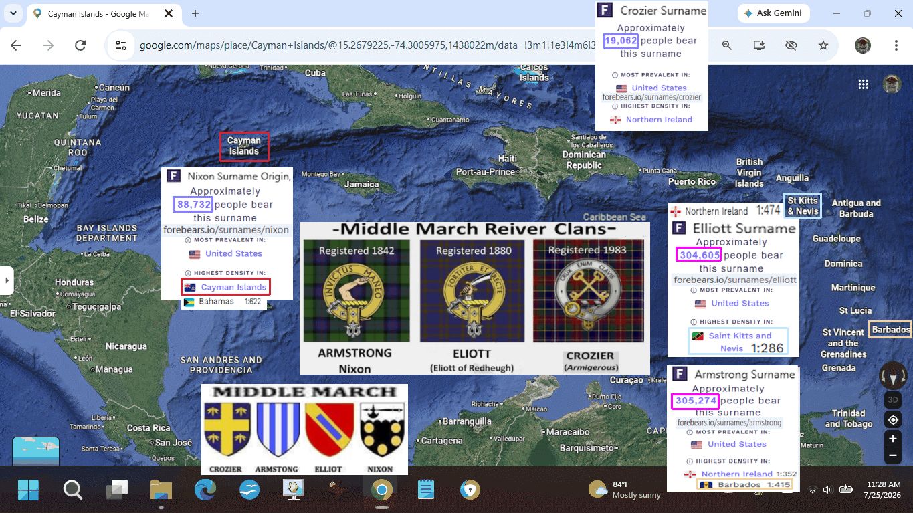This screenshot has height=513, width=913.
Task: Open the Chrome profile avatar
Action: (863, 45)
